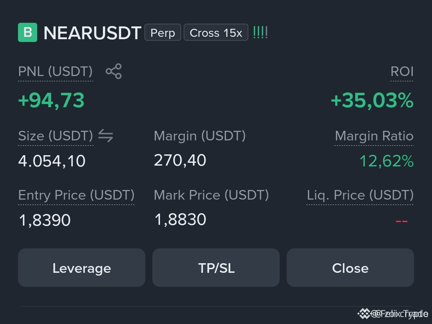Viewport: 432px width, 324px height.
Task: Select the +94,73 PNL value
Action: [x=51, y=100]
